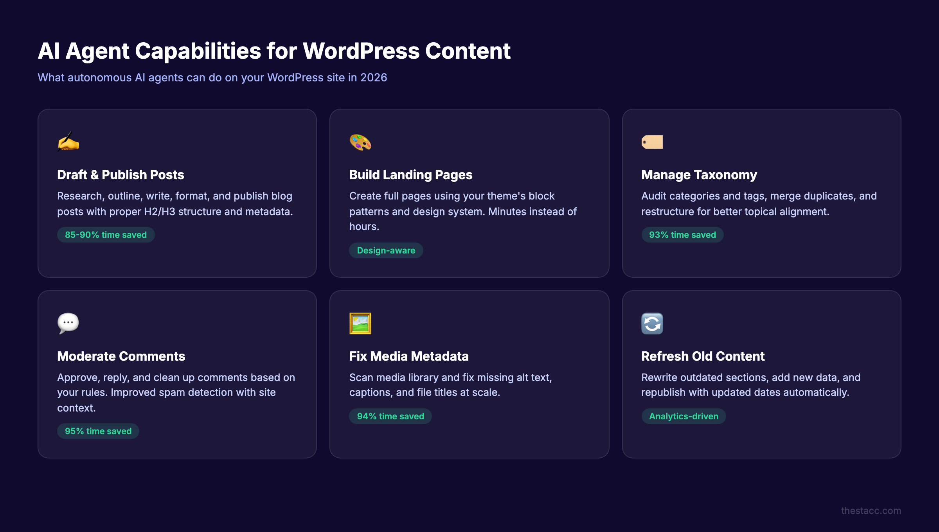Click the framed picture icon on Fix Media Metadata
Image resolution: width=939 pixels, height=532 pixels.
tap(360, 323)
